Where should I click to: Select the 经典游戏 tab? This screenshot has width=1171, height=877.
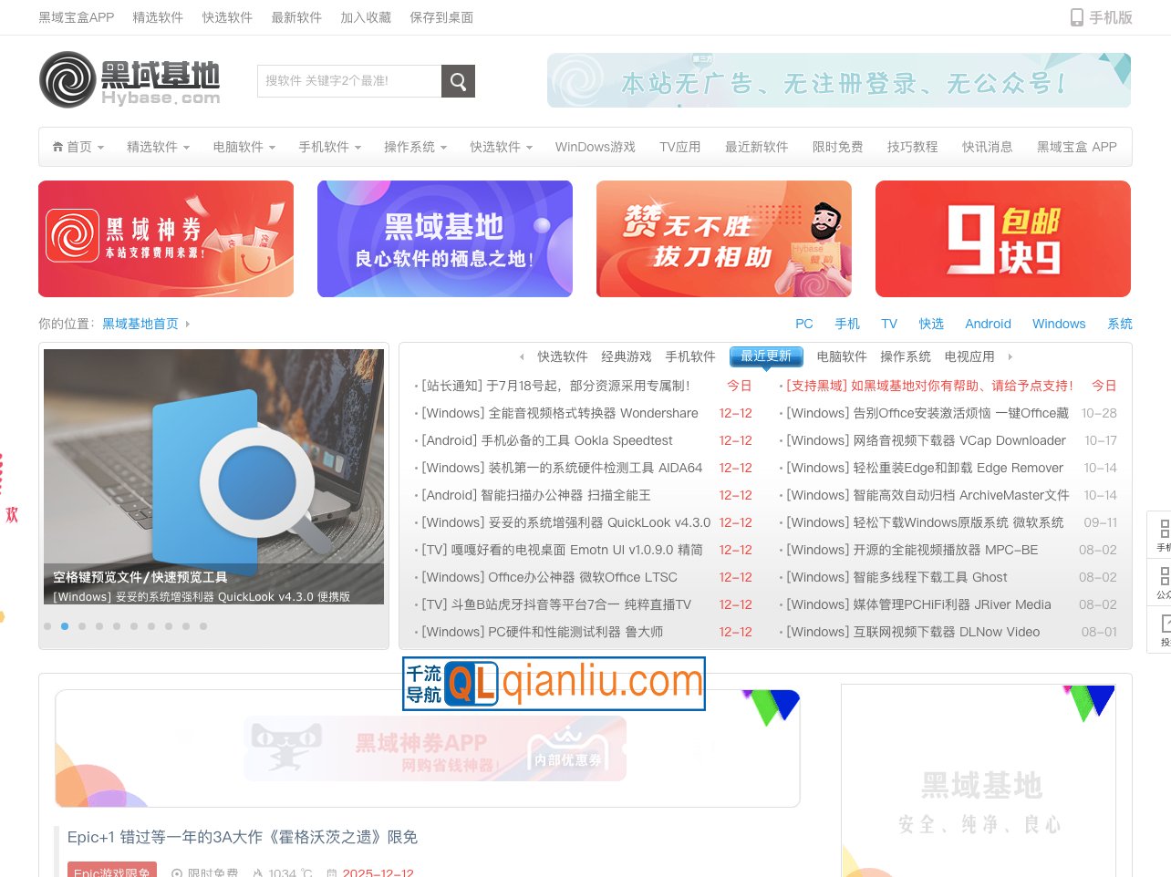626,356
